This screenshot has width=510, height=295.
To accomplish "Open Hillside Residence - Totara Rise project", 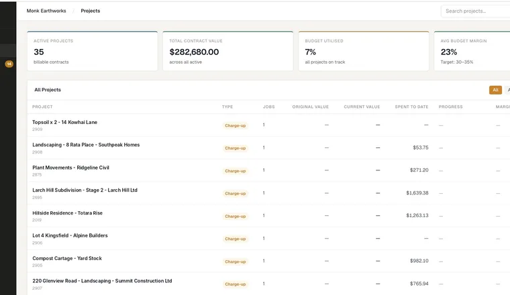I will pos(67,213).
